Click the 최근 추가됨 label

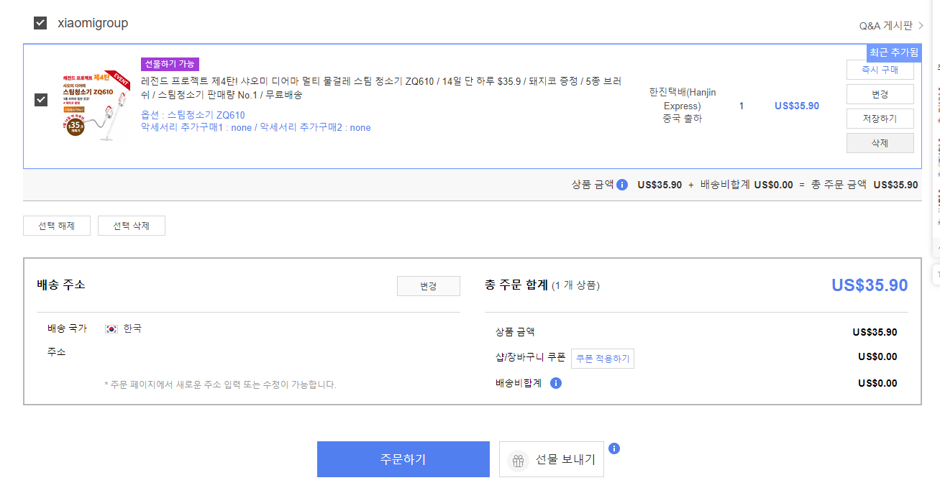894,52
